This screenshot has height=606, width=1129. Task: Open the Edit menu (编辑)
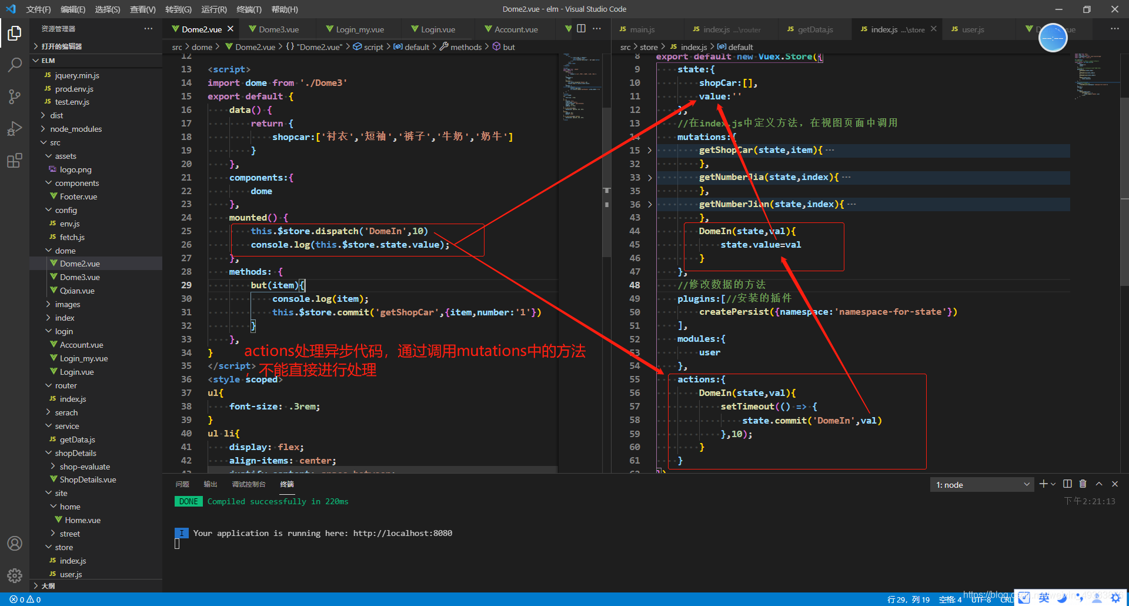click(73, 9)
